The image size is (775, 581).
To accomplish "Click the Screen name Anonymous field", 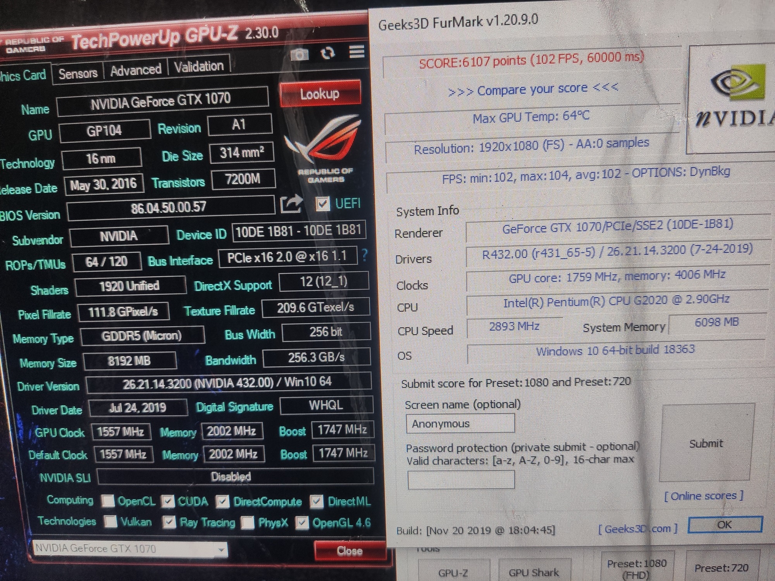I will [x=460, y=423].
